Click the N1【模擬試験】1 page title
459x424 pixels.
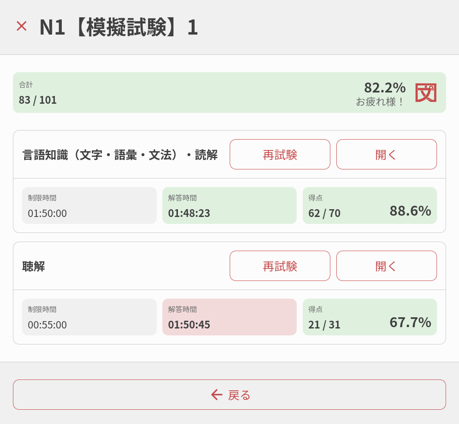(x=119, y=27)
